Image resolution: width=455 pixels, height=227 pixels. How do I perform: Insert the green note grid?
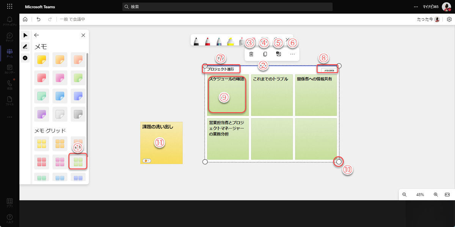pos(78,162)
